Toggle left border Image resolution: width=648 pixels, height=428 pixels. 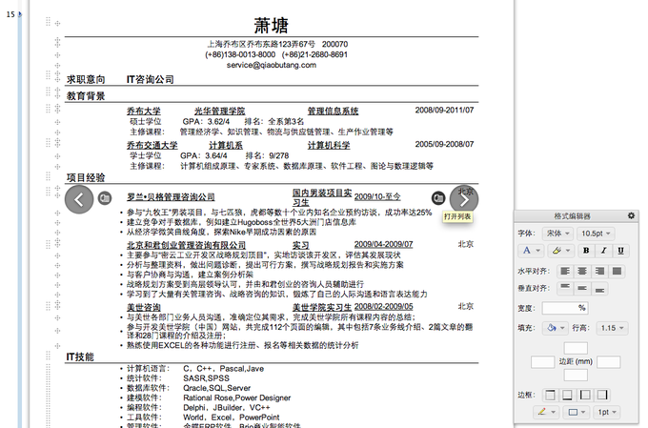(585, 395)
